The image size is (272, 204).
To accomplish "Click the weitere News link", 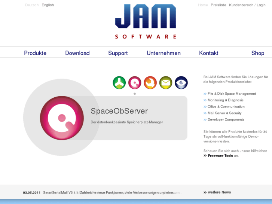I will pos(219,192).
